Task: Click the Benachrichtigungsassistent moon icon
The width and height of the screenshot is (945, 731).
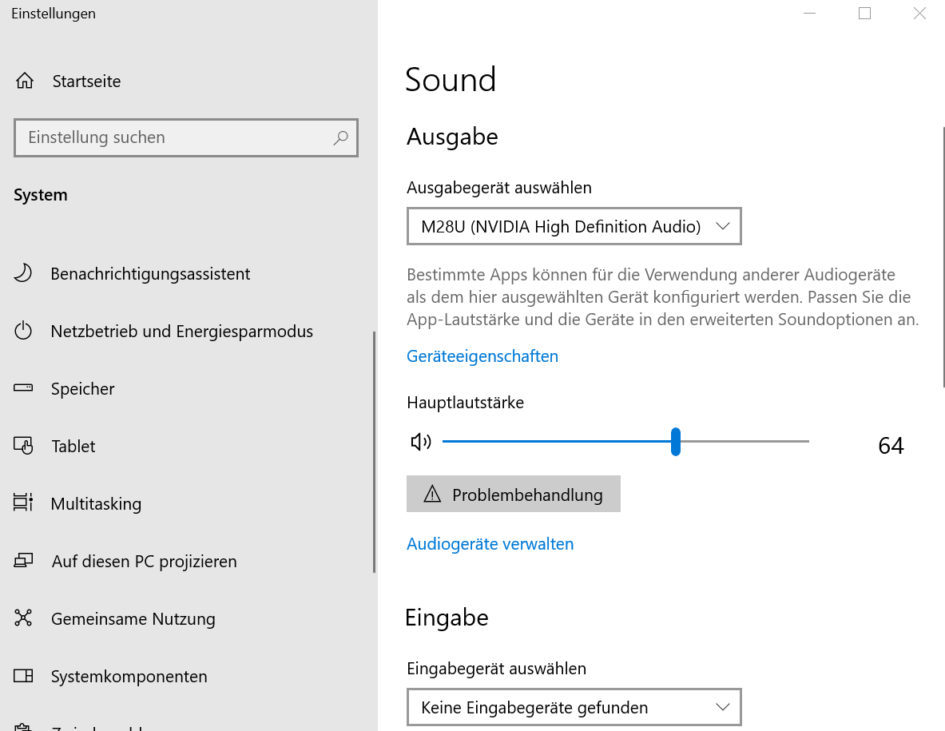Action: coord(23,274)
